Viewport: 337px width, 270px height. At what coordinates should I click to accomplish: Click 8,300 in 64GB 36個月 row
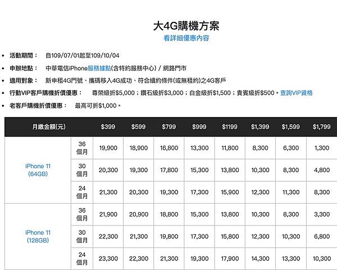(x=260, y=148)
